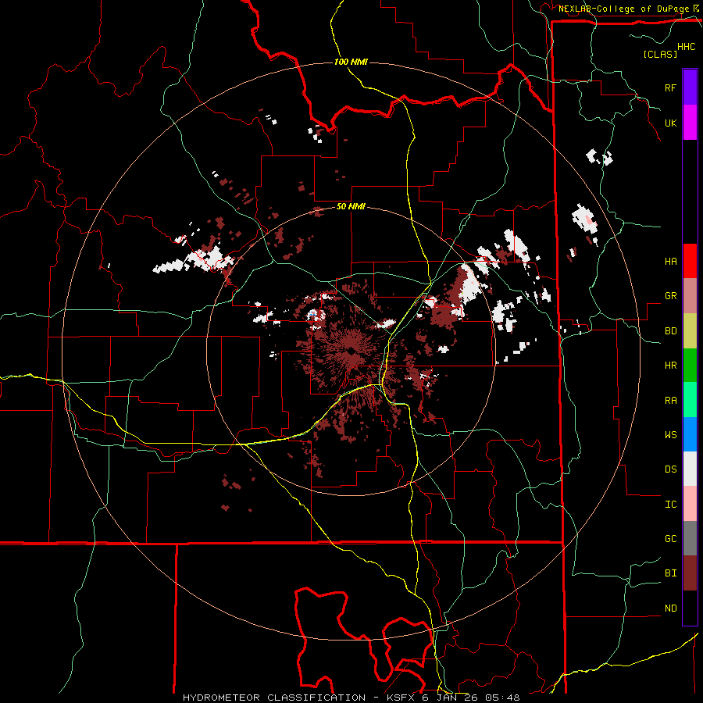The image size is (703, 703).
Task: Click the WS legend label
Action: [x=670, y=435]
